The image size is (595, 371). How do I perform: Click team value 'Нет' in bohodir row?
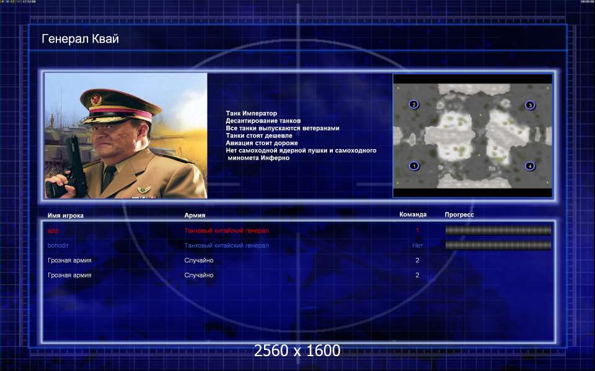click(x=417, y=245)
